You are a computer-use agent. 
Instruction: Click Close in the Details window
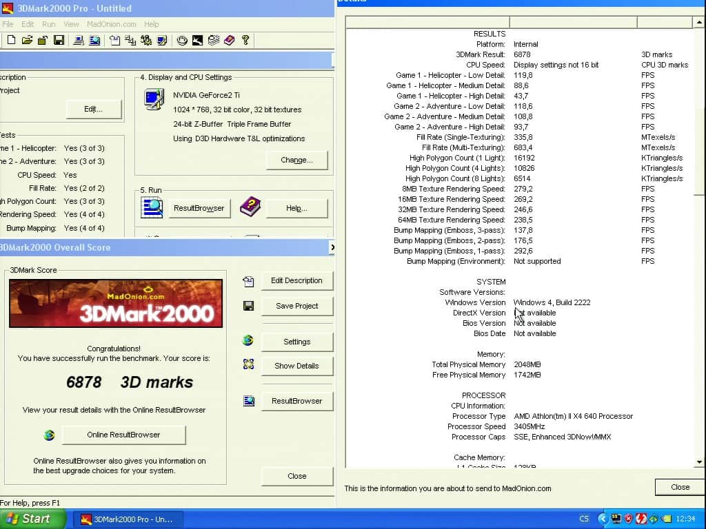click(x=680, y=487)
